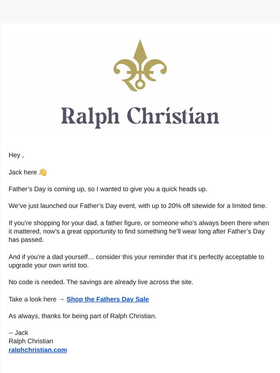The height and width of the screenshot is (373, 280).
Task: Click the gold fleur-de-lis logo emblem
Action: point(140,66)
